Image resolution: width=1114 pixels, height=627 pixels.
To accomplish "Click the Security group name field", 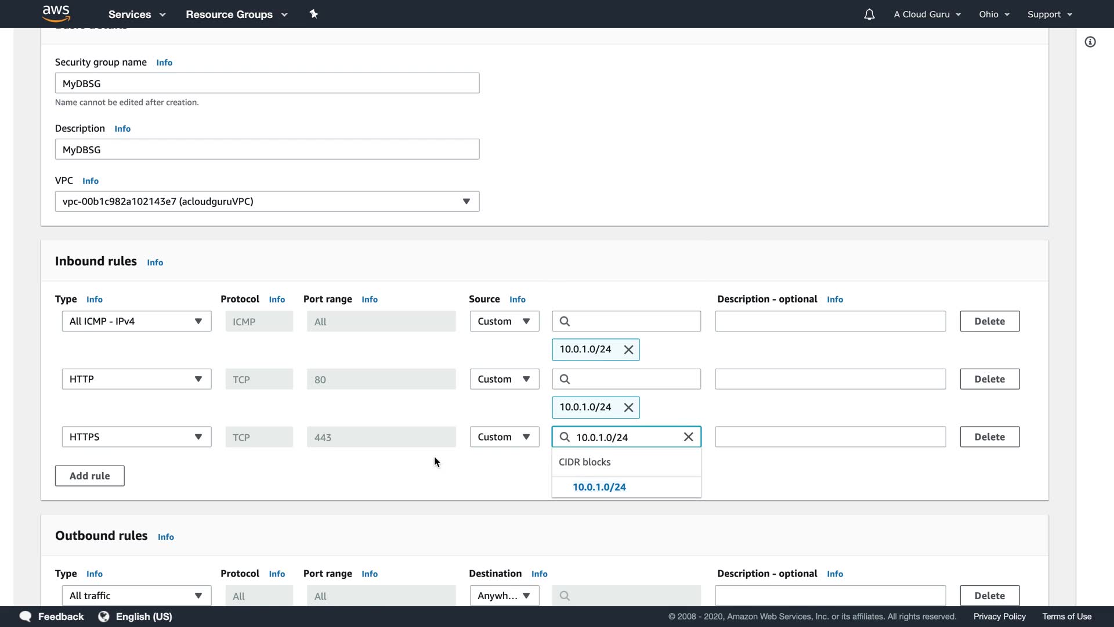I will click(267, 83).
